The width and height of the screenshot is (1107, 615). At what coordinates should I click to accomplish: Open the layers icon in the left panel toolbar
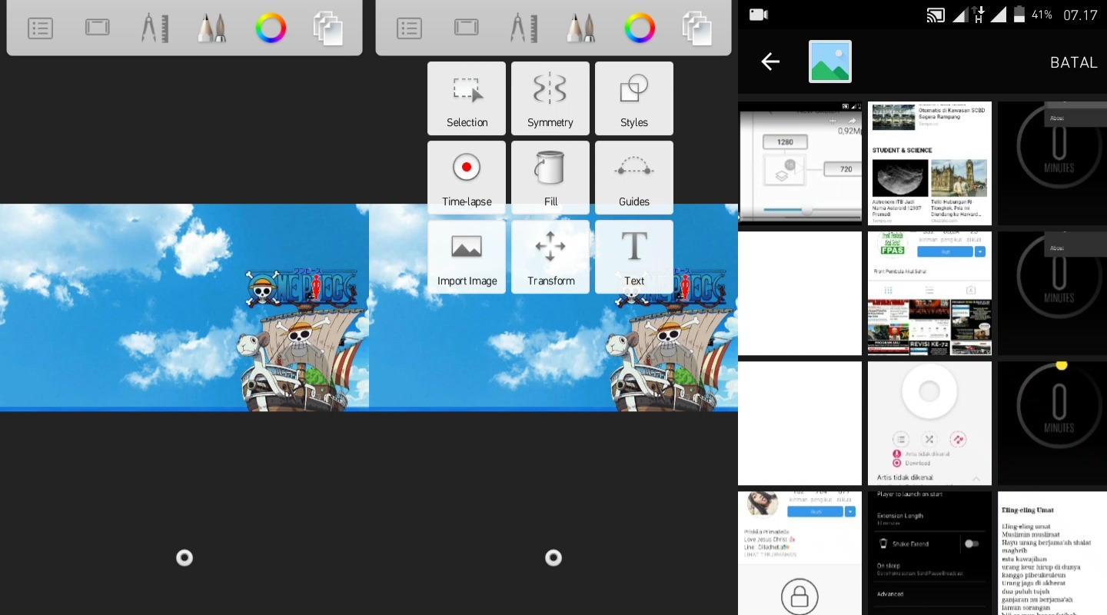[328, 28]
